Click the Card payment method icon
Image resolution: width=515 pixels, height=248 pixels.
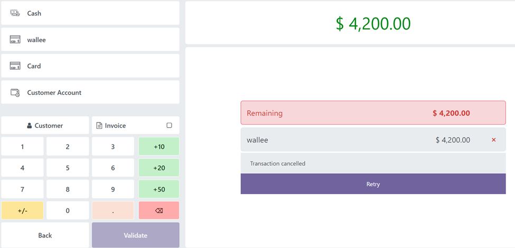[x=15, y=66]
